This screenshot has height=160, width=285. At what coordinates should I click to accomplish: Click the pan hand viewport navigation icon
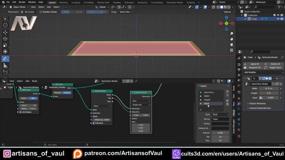pos(232,39)
